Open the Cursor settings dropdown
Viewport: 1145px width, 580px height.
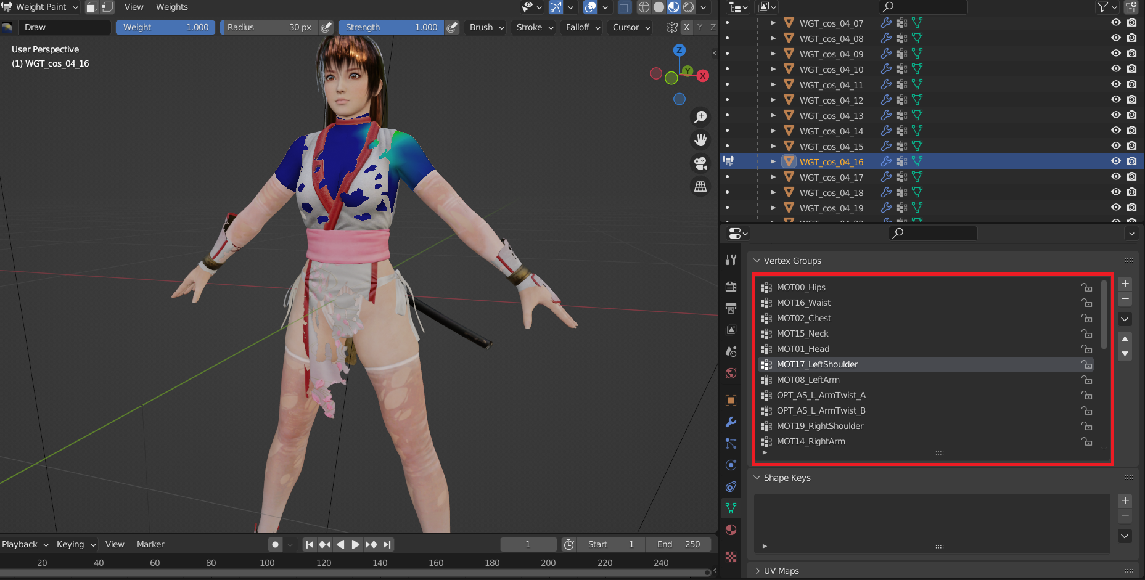click(x=631, y=27)
